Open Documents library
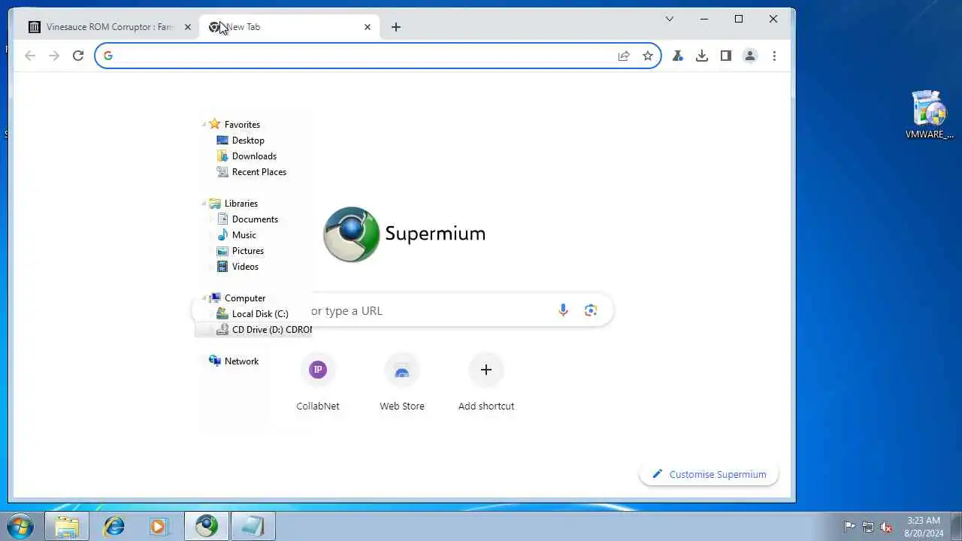 247,219
